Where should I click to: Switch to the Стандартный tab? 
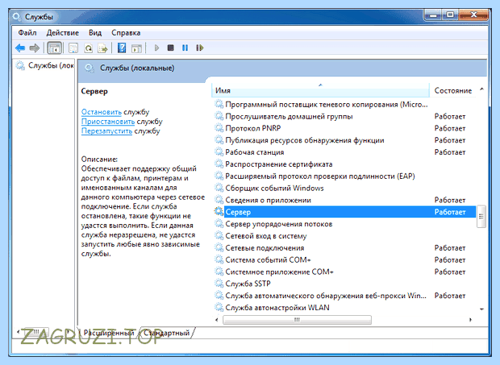166,333
